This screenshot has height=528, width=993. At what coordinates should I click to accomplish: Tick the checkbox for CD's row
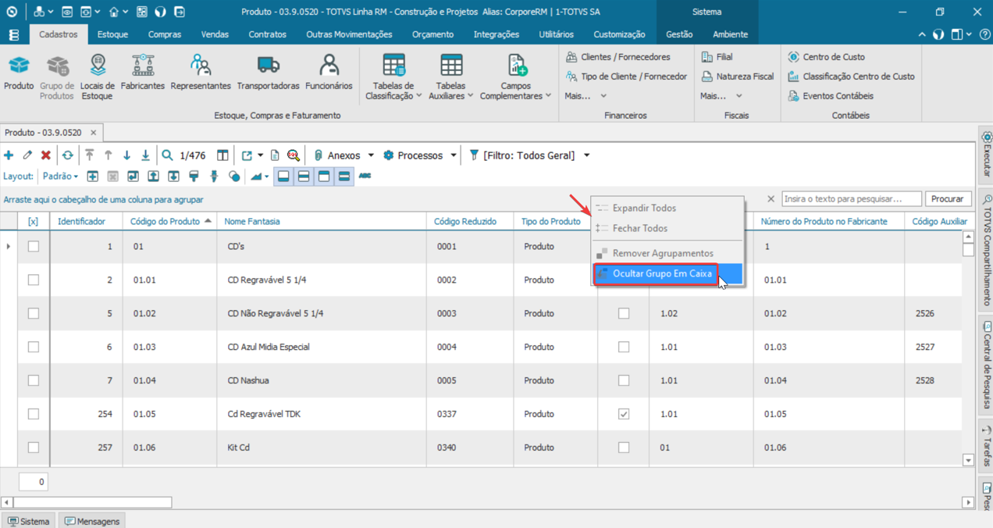(x=33, y=246)
